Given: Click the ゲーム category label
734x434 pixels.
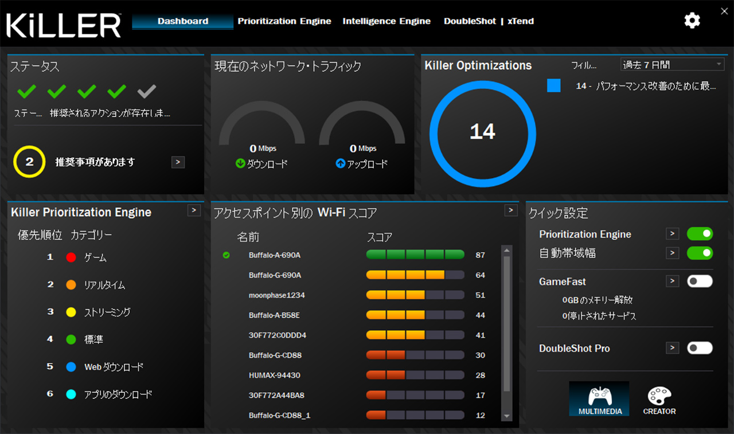Looking at the screenshot, I should (x=95, y=258).
